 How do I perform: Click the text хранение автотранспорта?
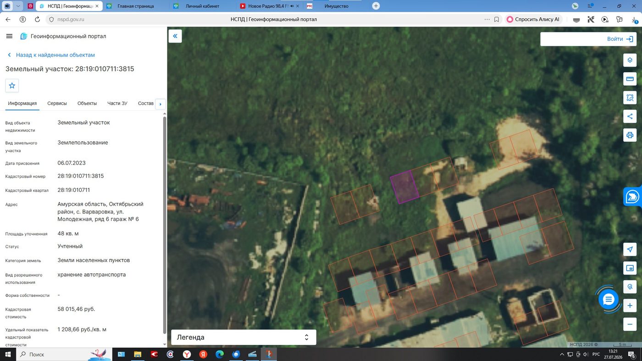coord(92,275)
